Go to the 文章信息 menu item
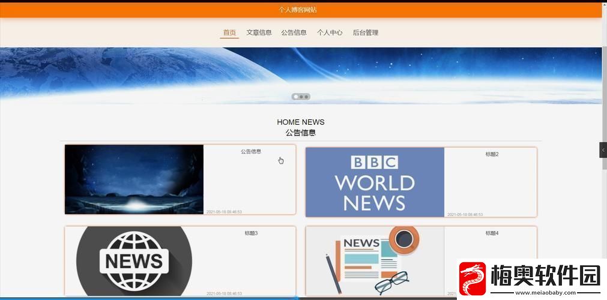Image resolution: width=607 pixels, height=300 pixels. click(x=259, y=33)
